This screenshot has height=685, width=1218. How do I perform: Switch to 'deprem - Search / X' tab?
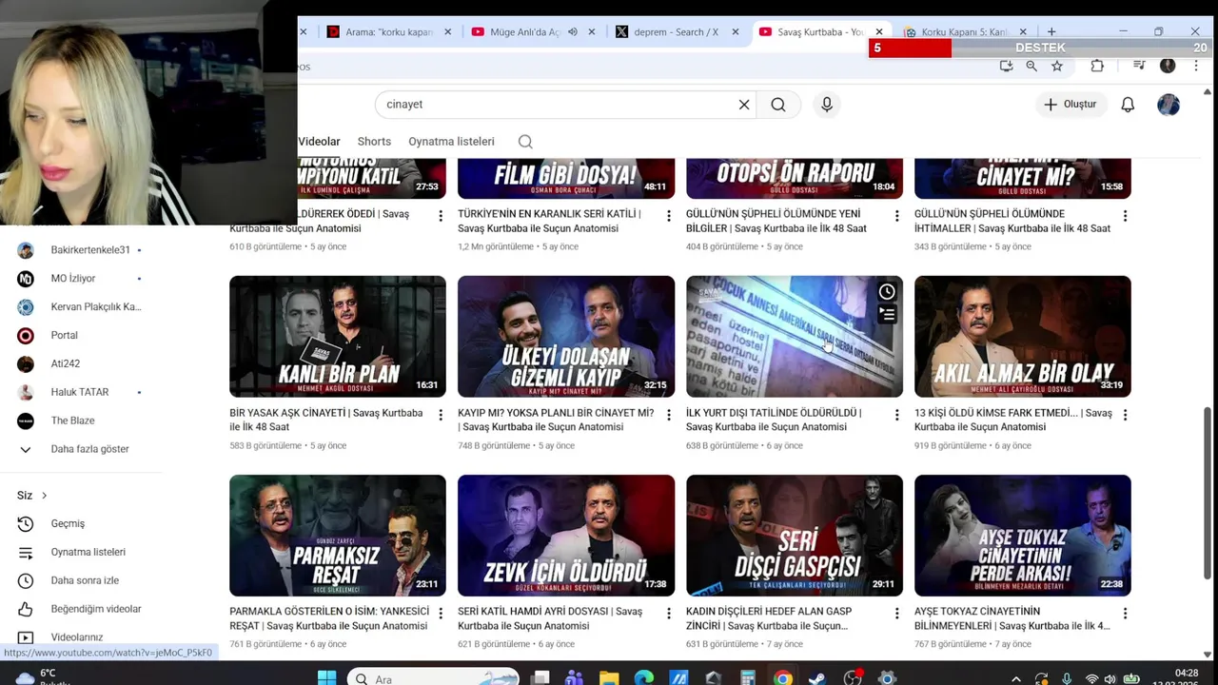coord(677,32)
